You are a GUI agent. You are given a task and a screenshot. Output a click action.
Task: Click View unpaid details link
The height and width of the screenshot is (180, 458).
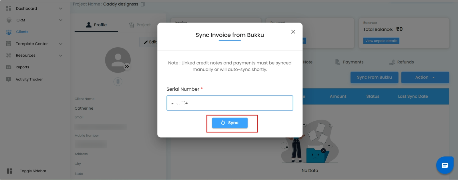coord(381,41)
